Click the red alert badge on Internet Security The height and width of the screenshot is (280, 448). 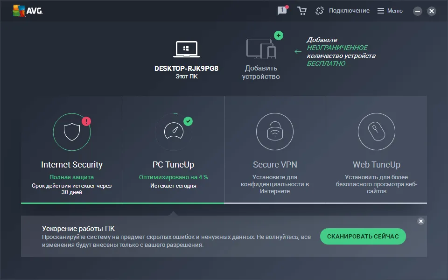[86, 121]
